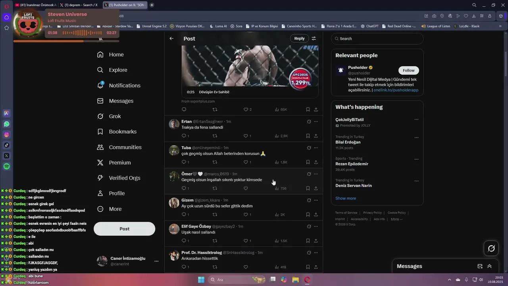Open options for Rezan Epözdemir trend
This screenshot has height=286, width=508.
pyautogui.click(x=416, y=159)
